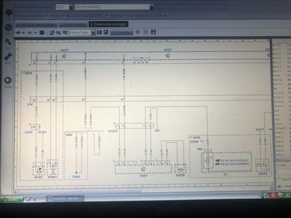
Task: Select the key icon in the left sidebar
Action: click(x=8, y=42)
